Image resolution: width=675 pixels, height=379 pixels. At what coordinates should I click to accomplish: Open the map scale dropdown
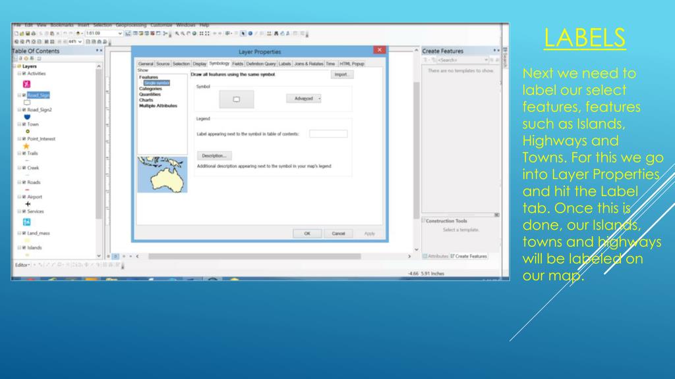point(120,34)
